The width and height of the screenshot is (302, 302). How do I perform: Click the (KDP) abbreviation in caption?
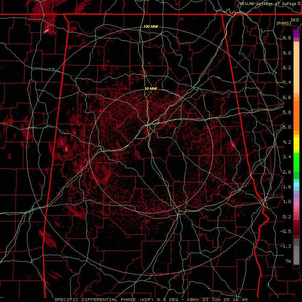(x=147, y=300)
